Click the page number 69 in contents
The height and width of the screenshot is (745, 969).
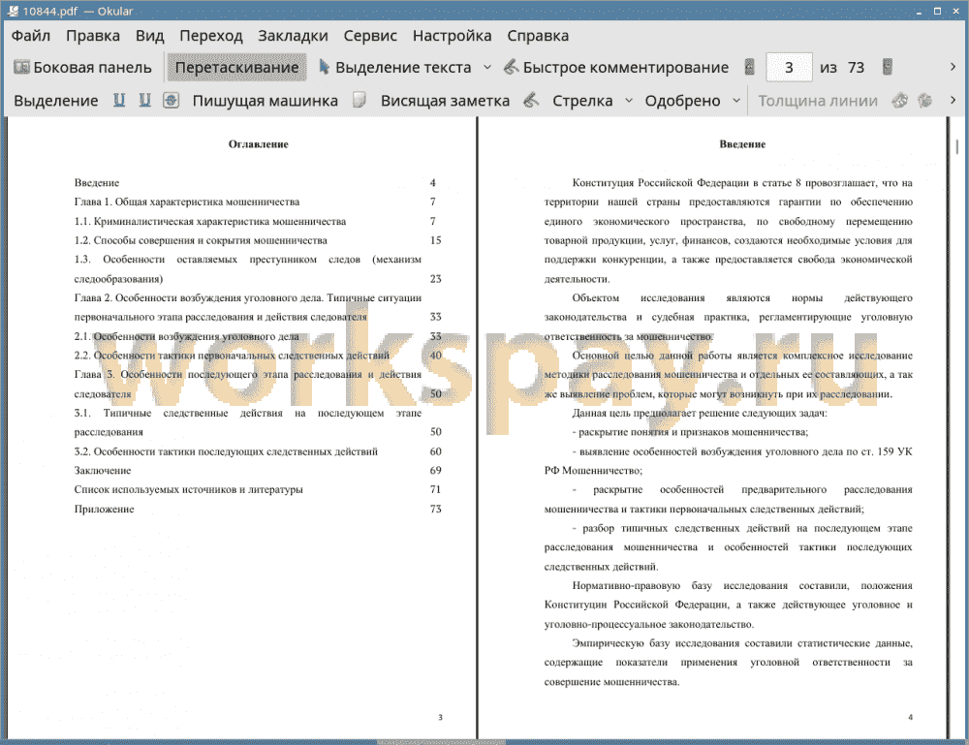[436, 471]
